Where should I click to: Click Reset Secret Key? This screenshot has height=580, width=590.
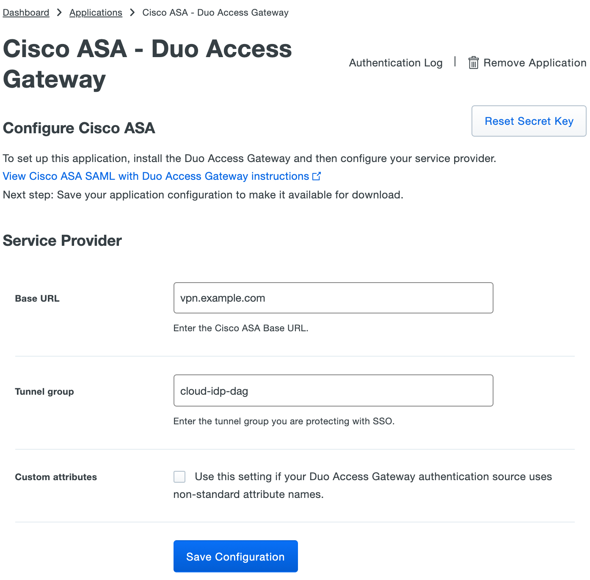pos(529,121)
